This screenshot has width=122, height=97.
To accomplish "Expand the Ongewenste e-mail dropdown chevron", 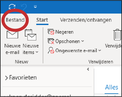I will coord(100,50).
